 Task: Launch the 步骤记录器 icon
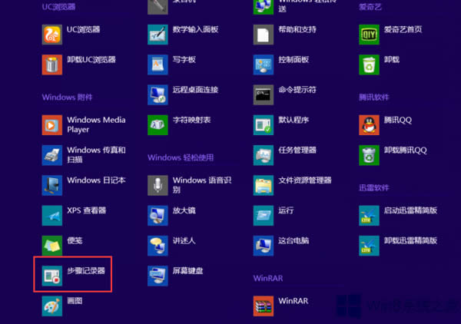click(x=52, y=276)
